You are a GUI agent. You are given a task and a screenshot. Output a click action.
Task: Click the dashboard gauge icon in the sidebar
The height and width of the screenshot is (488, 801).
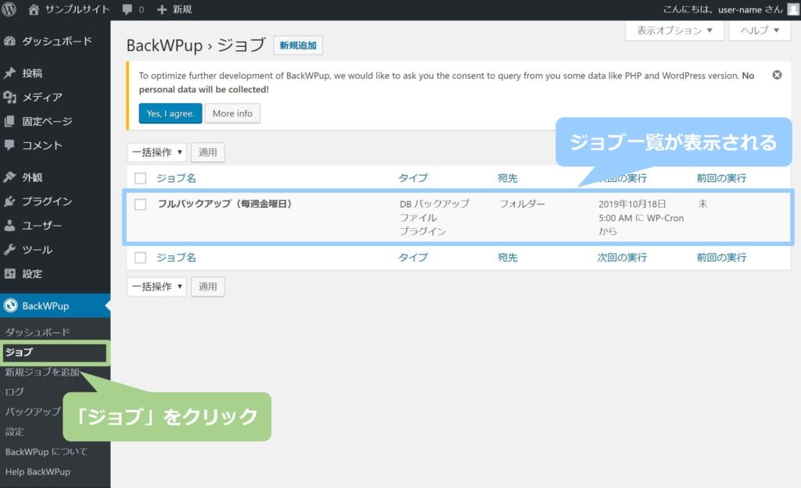(x=9, y=41)
